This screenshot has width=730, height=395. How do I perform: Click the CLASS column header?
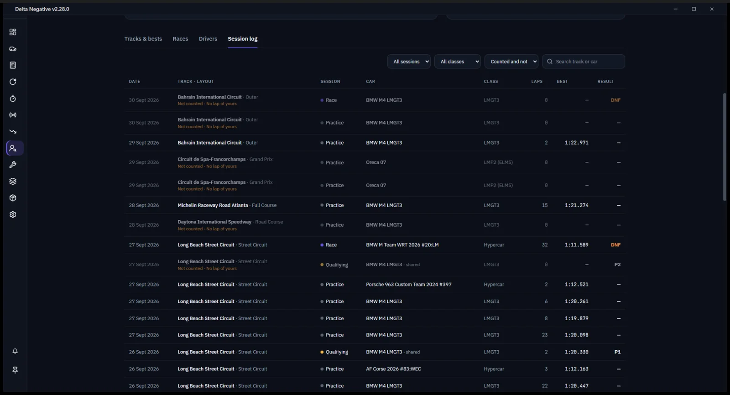tap(491, 82)
